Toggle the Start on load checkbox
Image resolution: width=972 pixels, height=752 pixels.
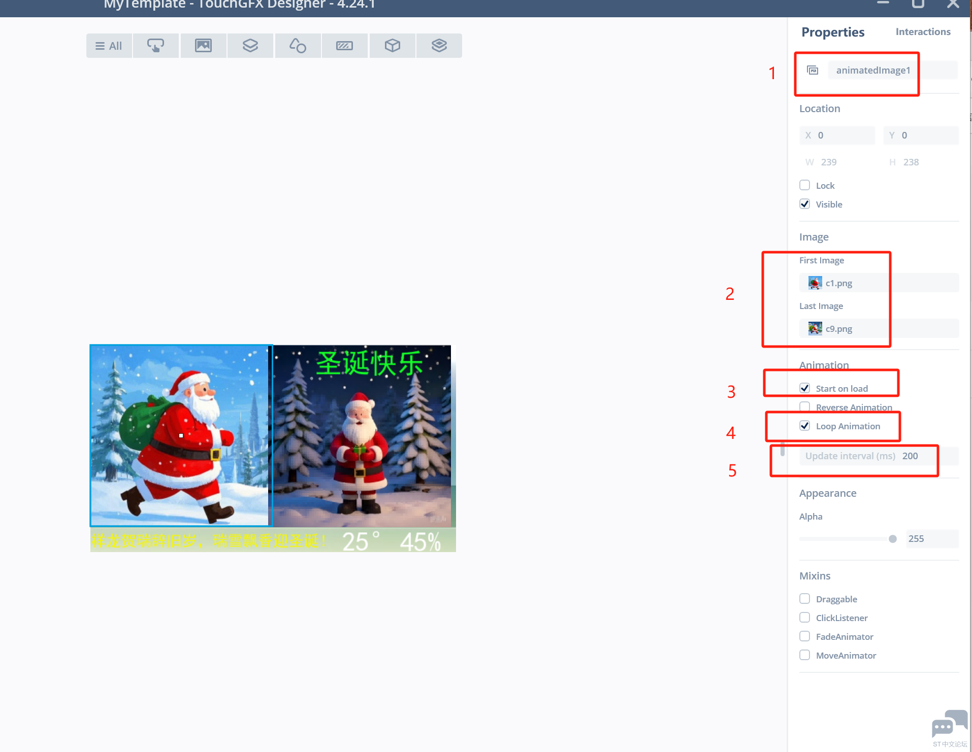click(x=804, y=388)
